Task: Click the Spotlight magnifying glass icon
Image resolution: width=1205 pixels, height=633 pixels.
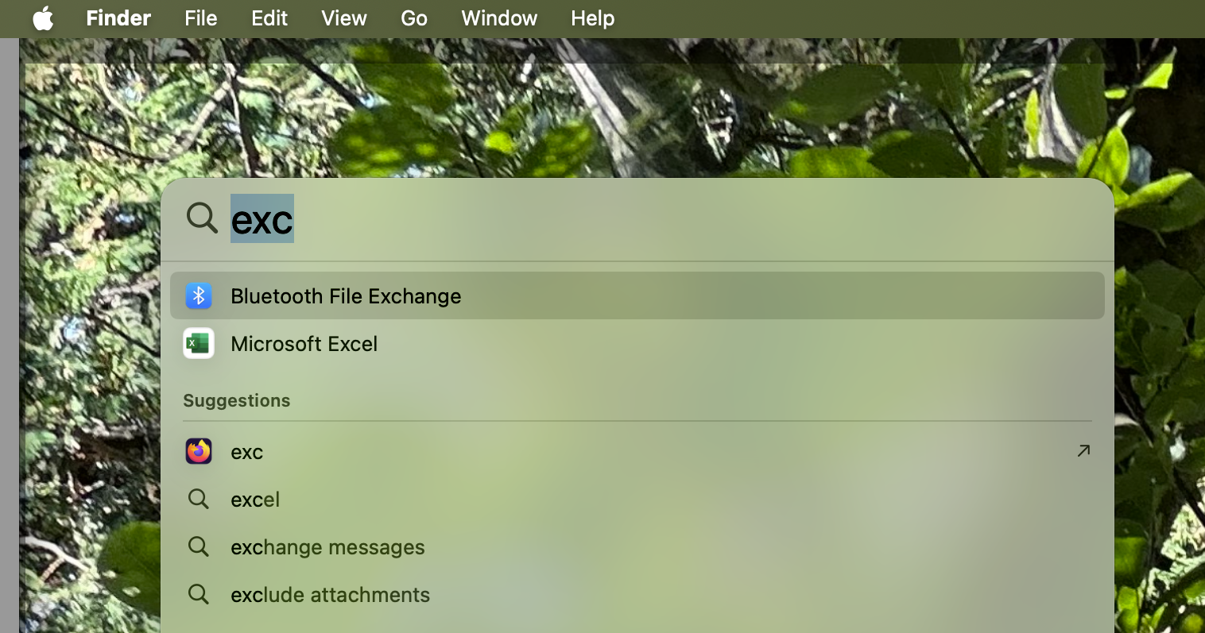Action: tap(202, 218)
